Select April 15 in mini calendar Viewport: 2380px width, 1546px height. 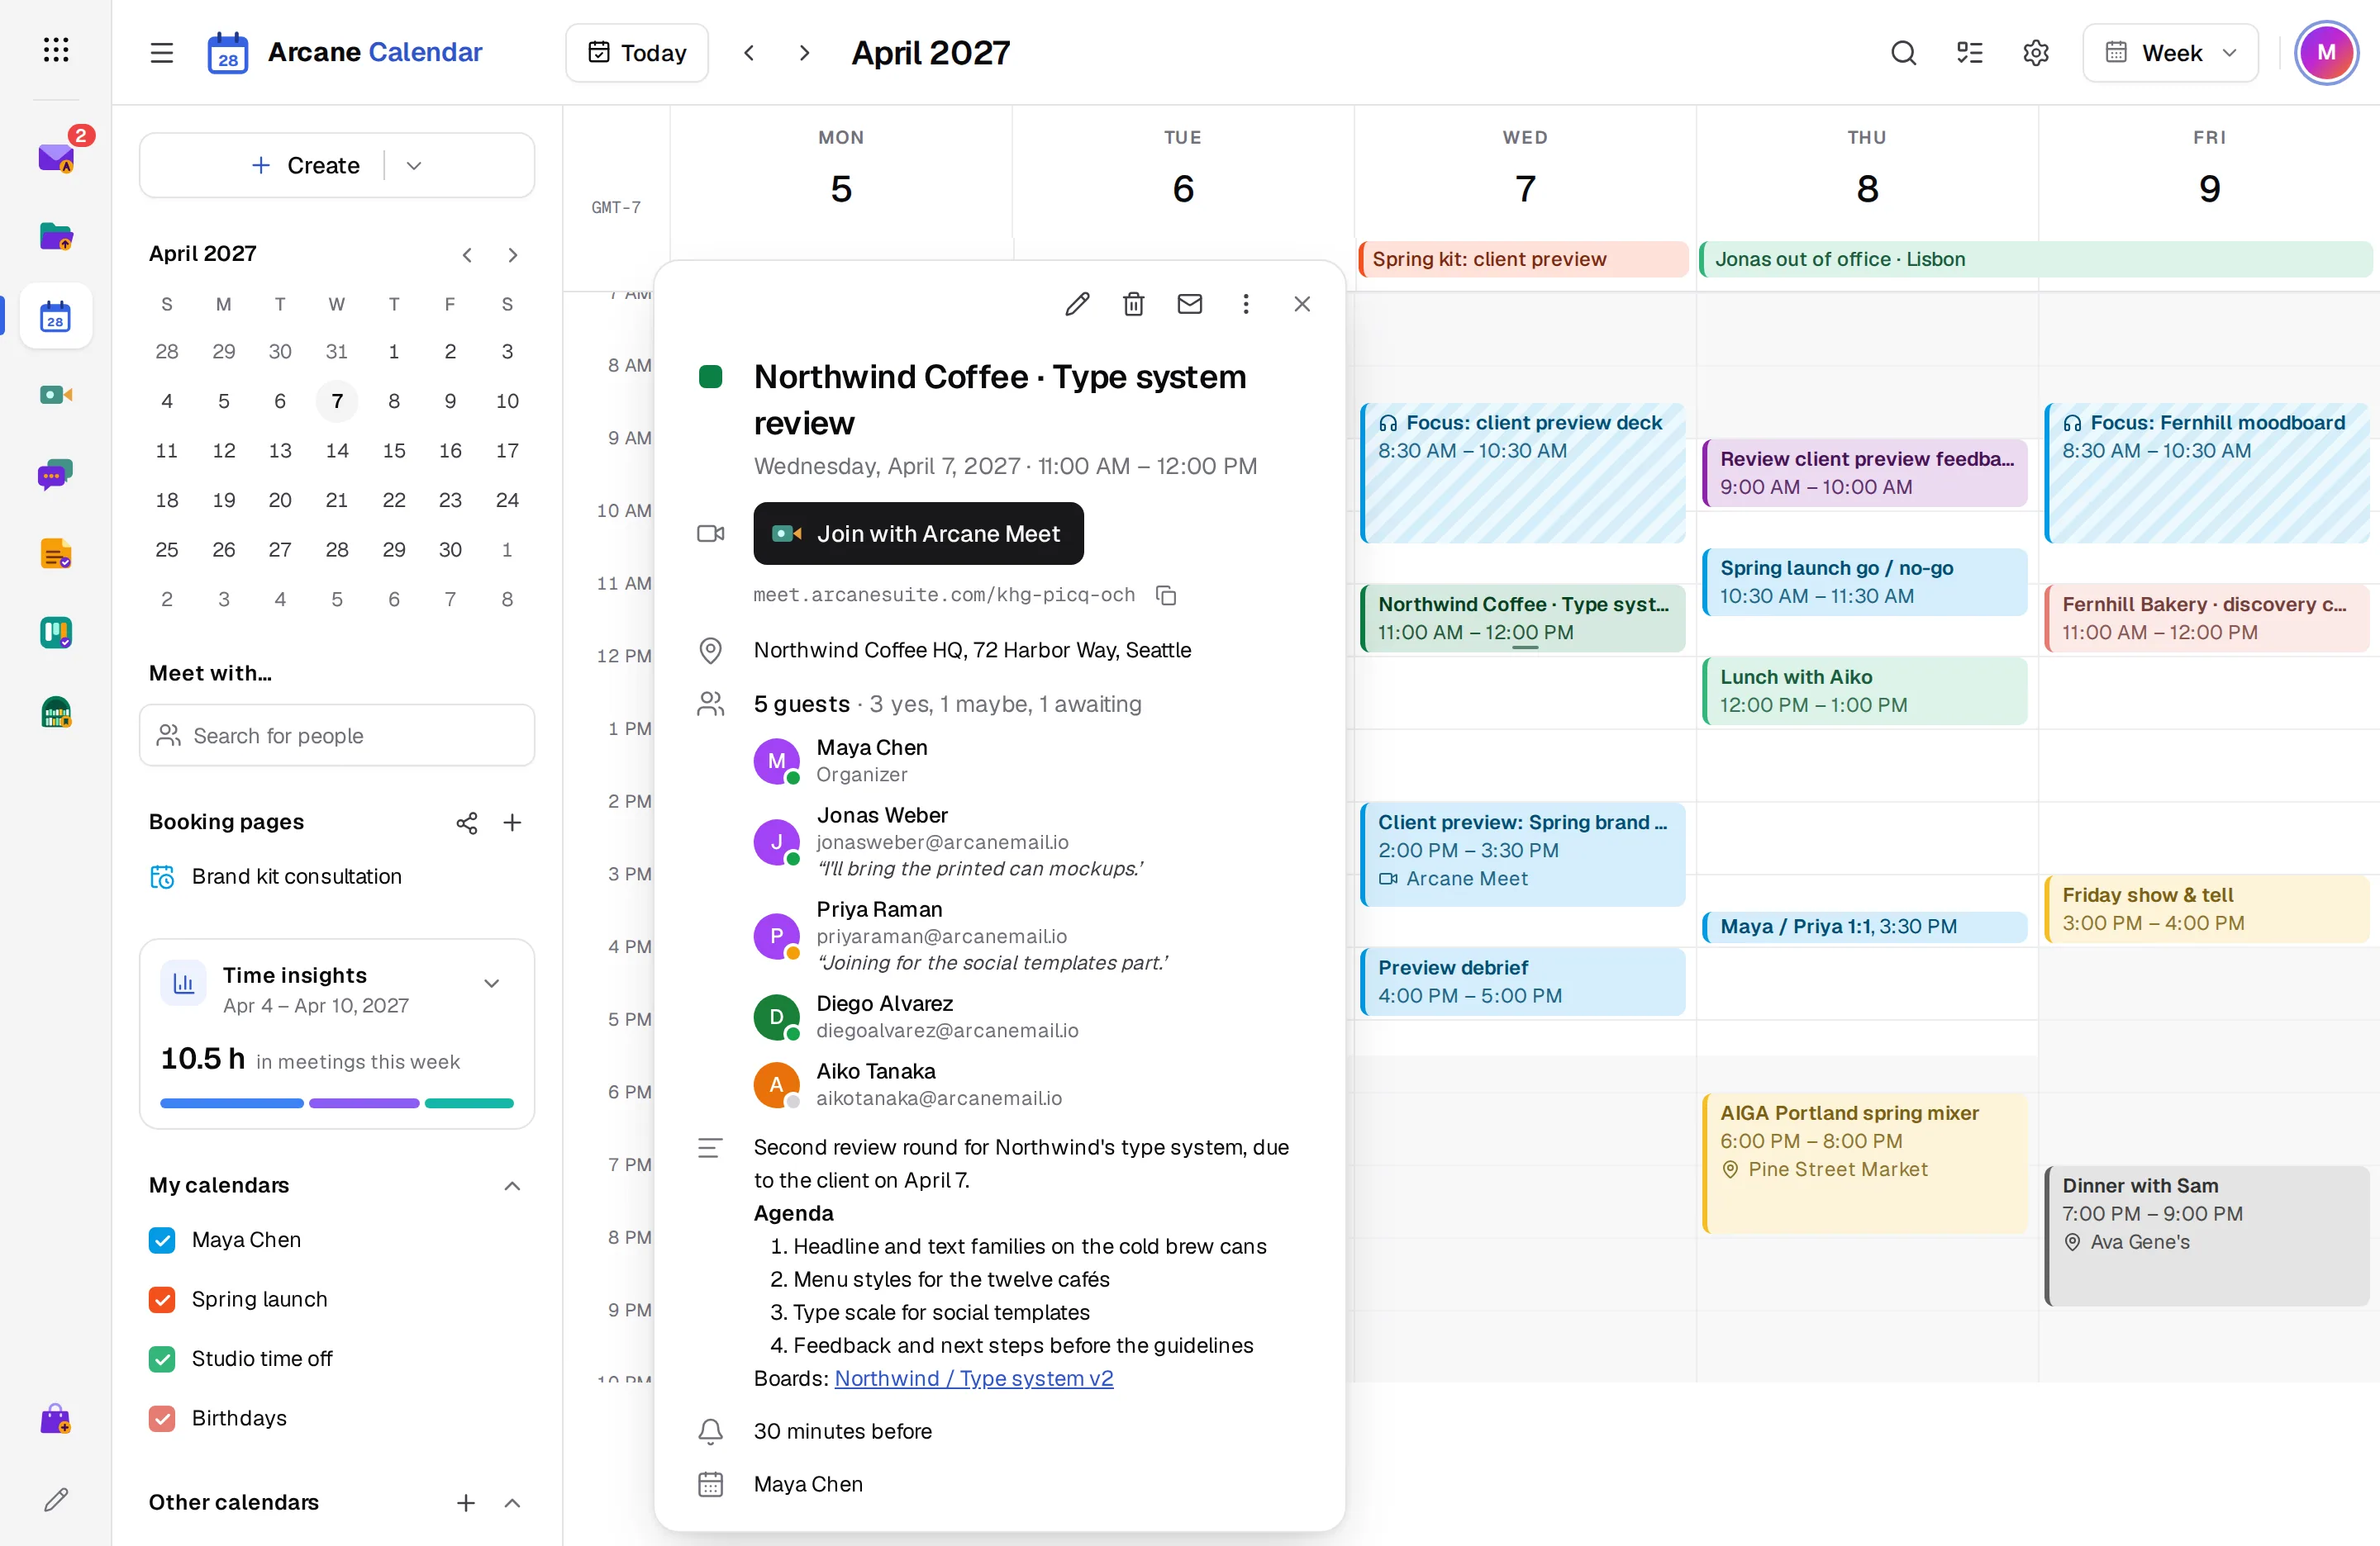point(393,451)
